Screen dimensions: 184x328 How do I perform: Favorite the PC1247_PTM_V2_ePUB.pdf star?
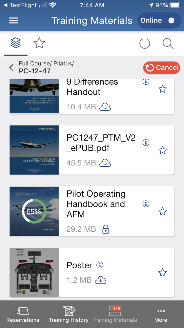[162, 150]
